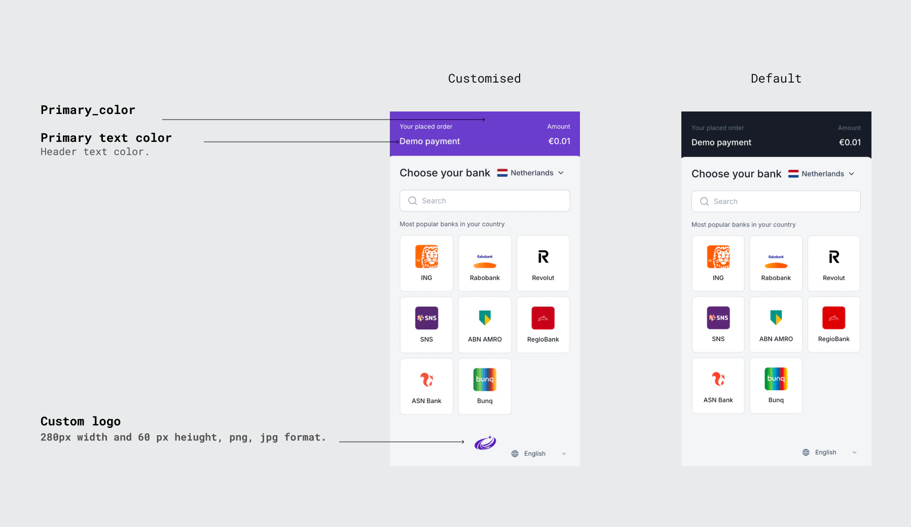The image size is (911, 527).
Task: Select Revolut in Default panel
Action: tap(834, 263)
